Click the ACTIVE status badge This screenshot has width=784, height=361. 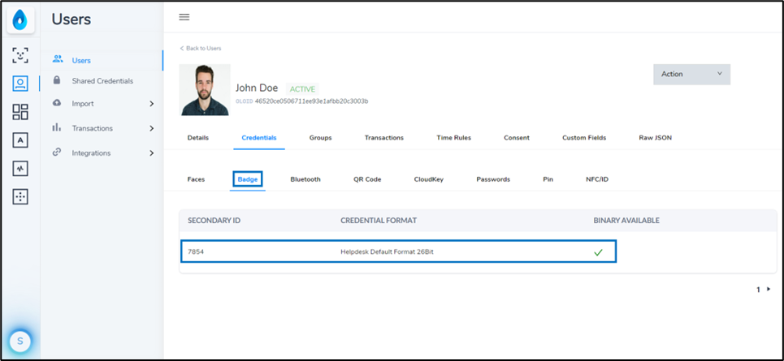[x=302, y=89]
